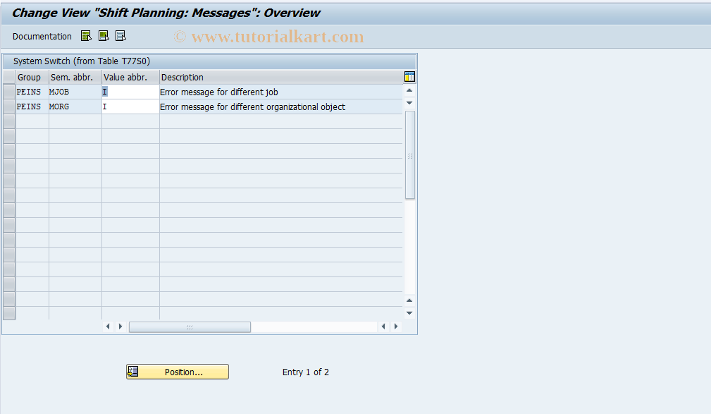Open table column configuration icon

409,77
